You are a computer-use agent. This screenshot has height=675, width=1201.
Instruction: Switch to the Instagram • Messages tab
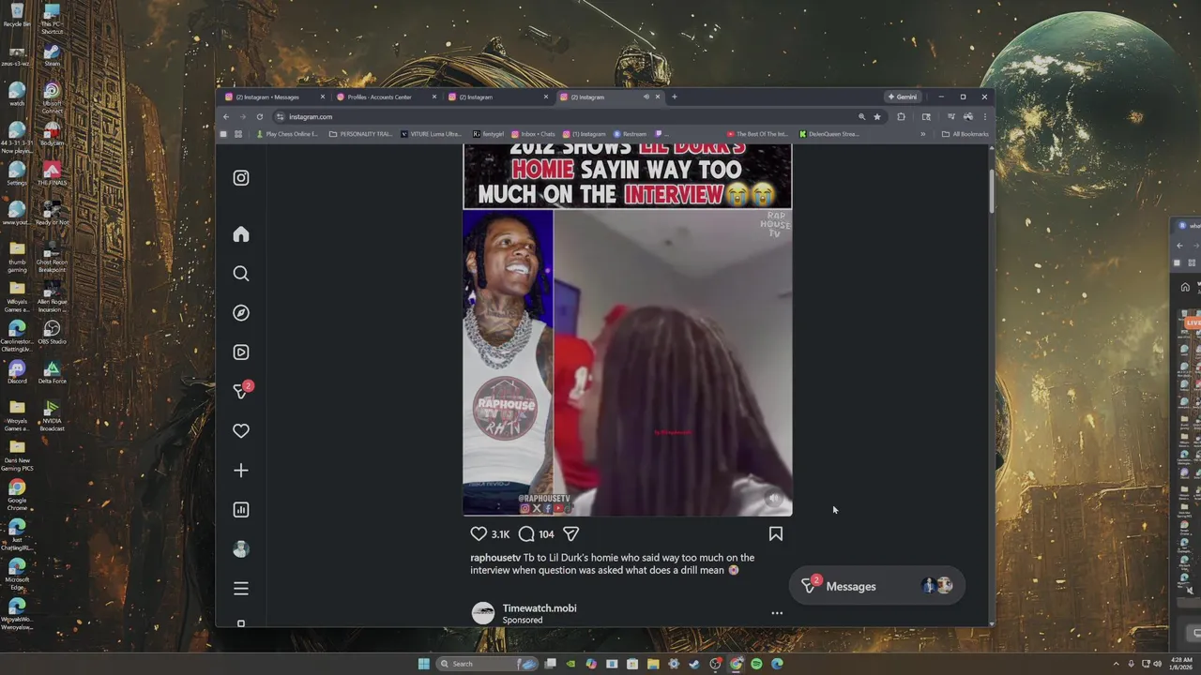click(x=274, y=97)
